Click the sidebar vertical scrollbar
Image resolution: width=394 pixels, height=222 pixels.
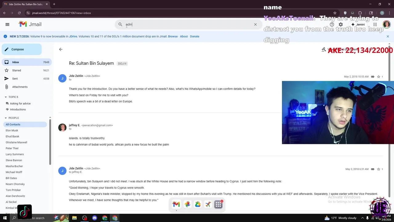click(x=50, y=142)
